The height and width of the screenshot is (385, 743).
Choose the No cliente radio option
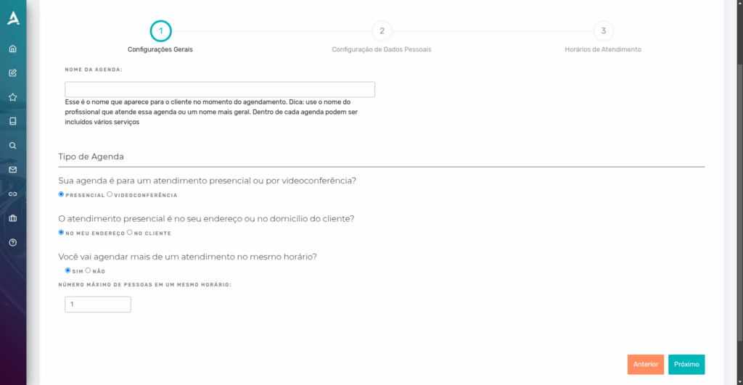tap(129, 232)
